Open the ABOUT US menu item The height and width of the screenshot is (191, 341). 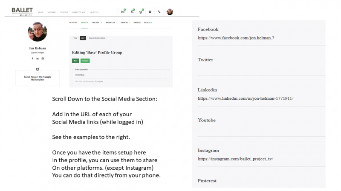point(94,13)
